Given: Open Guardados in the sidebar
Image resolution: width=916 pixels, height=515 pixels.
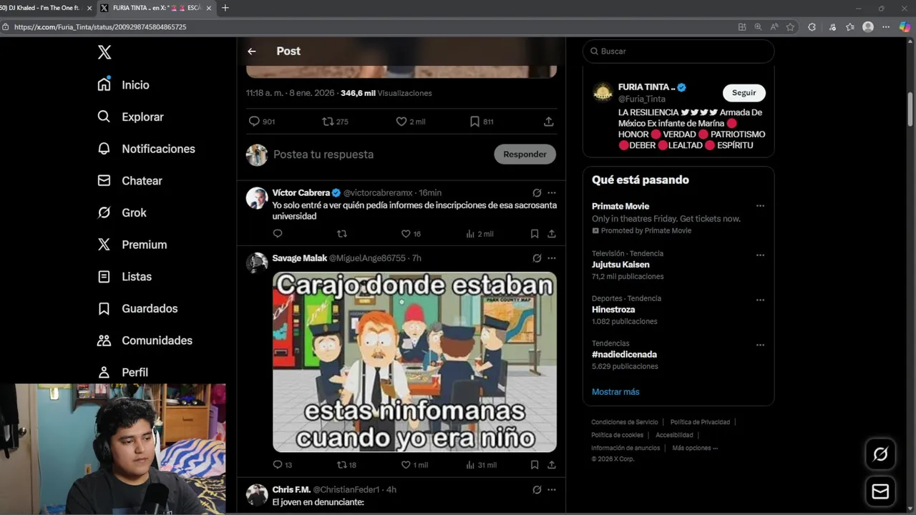Looking at the screenshot, I should point(137,308).
